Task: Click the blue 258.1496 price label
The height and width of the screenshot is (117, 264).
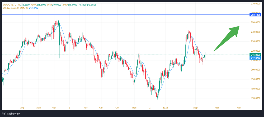Action: 256,15
